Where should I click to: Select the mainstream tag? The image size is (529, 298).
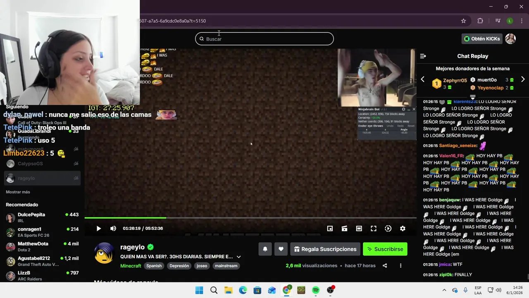pos(226,266)
